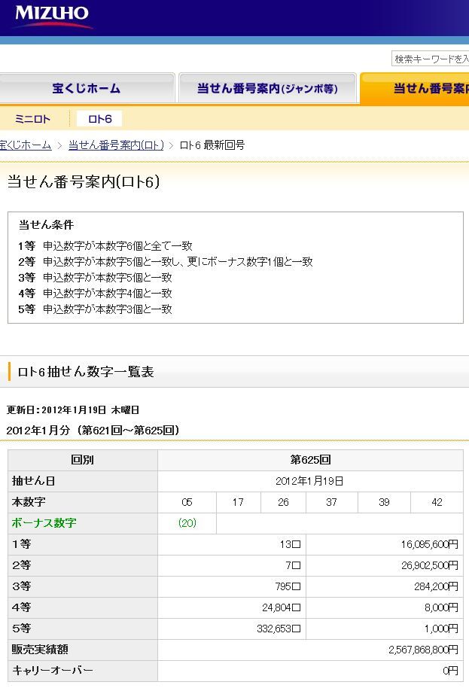The height and width of the screenshot is (688, 469).
Task: Select the ロト6 sub-tab
Action: coord(99,119)
